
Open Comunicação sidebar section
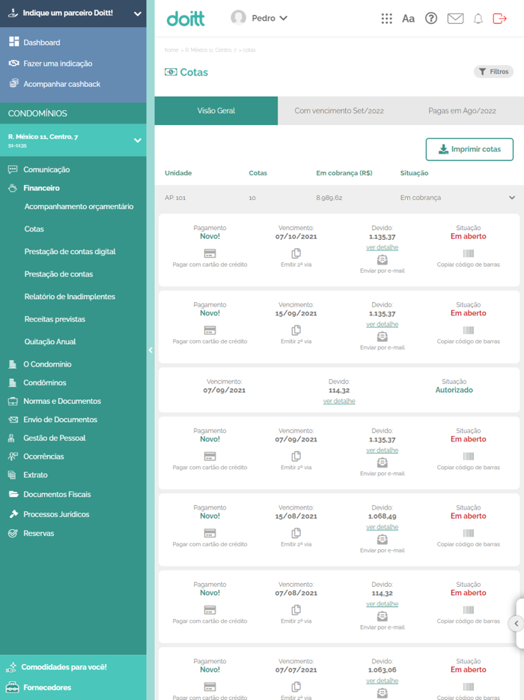(x=46, y=169)
